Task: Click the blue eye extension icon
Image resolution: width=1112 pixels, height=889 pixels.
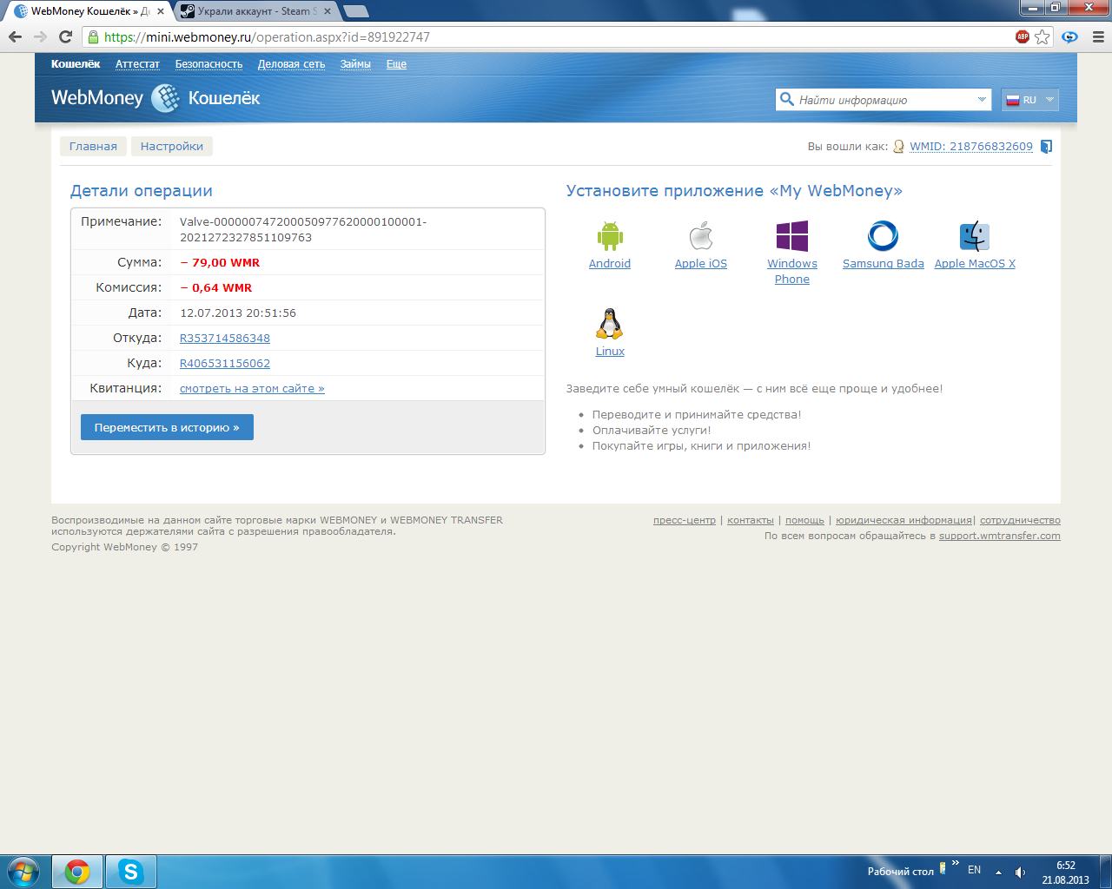Action: (1070, 36)
